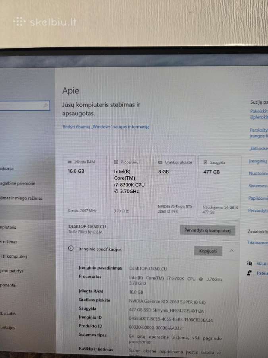
Task: Click the Kopijuoti button
Action: (x=208, y=251)
